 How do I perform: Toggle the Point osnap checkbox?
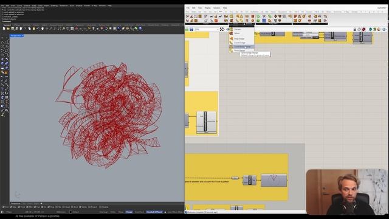[19, 207]
